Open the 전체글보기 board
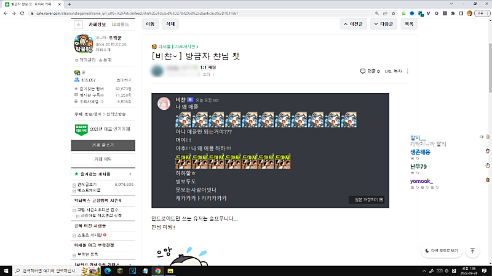The width and height of the screenshot is (492, 276). pos(87,185)
